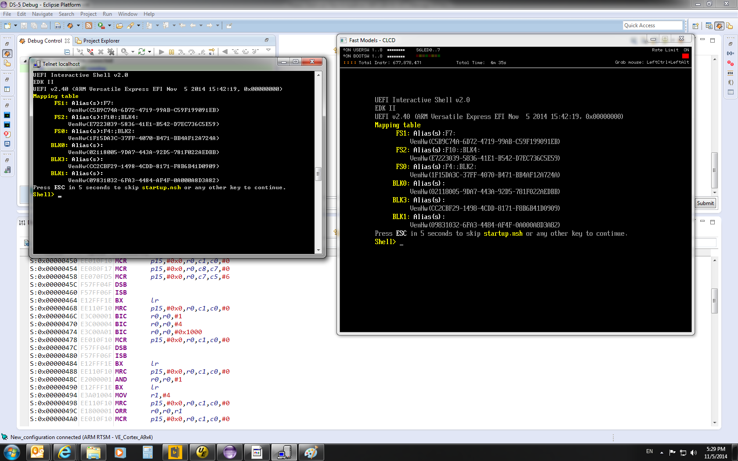Open the Breakpoints fast view icon
Screen dimensions: 738x461
coord(731,63)
